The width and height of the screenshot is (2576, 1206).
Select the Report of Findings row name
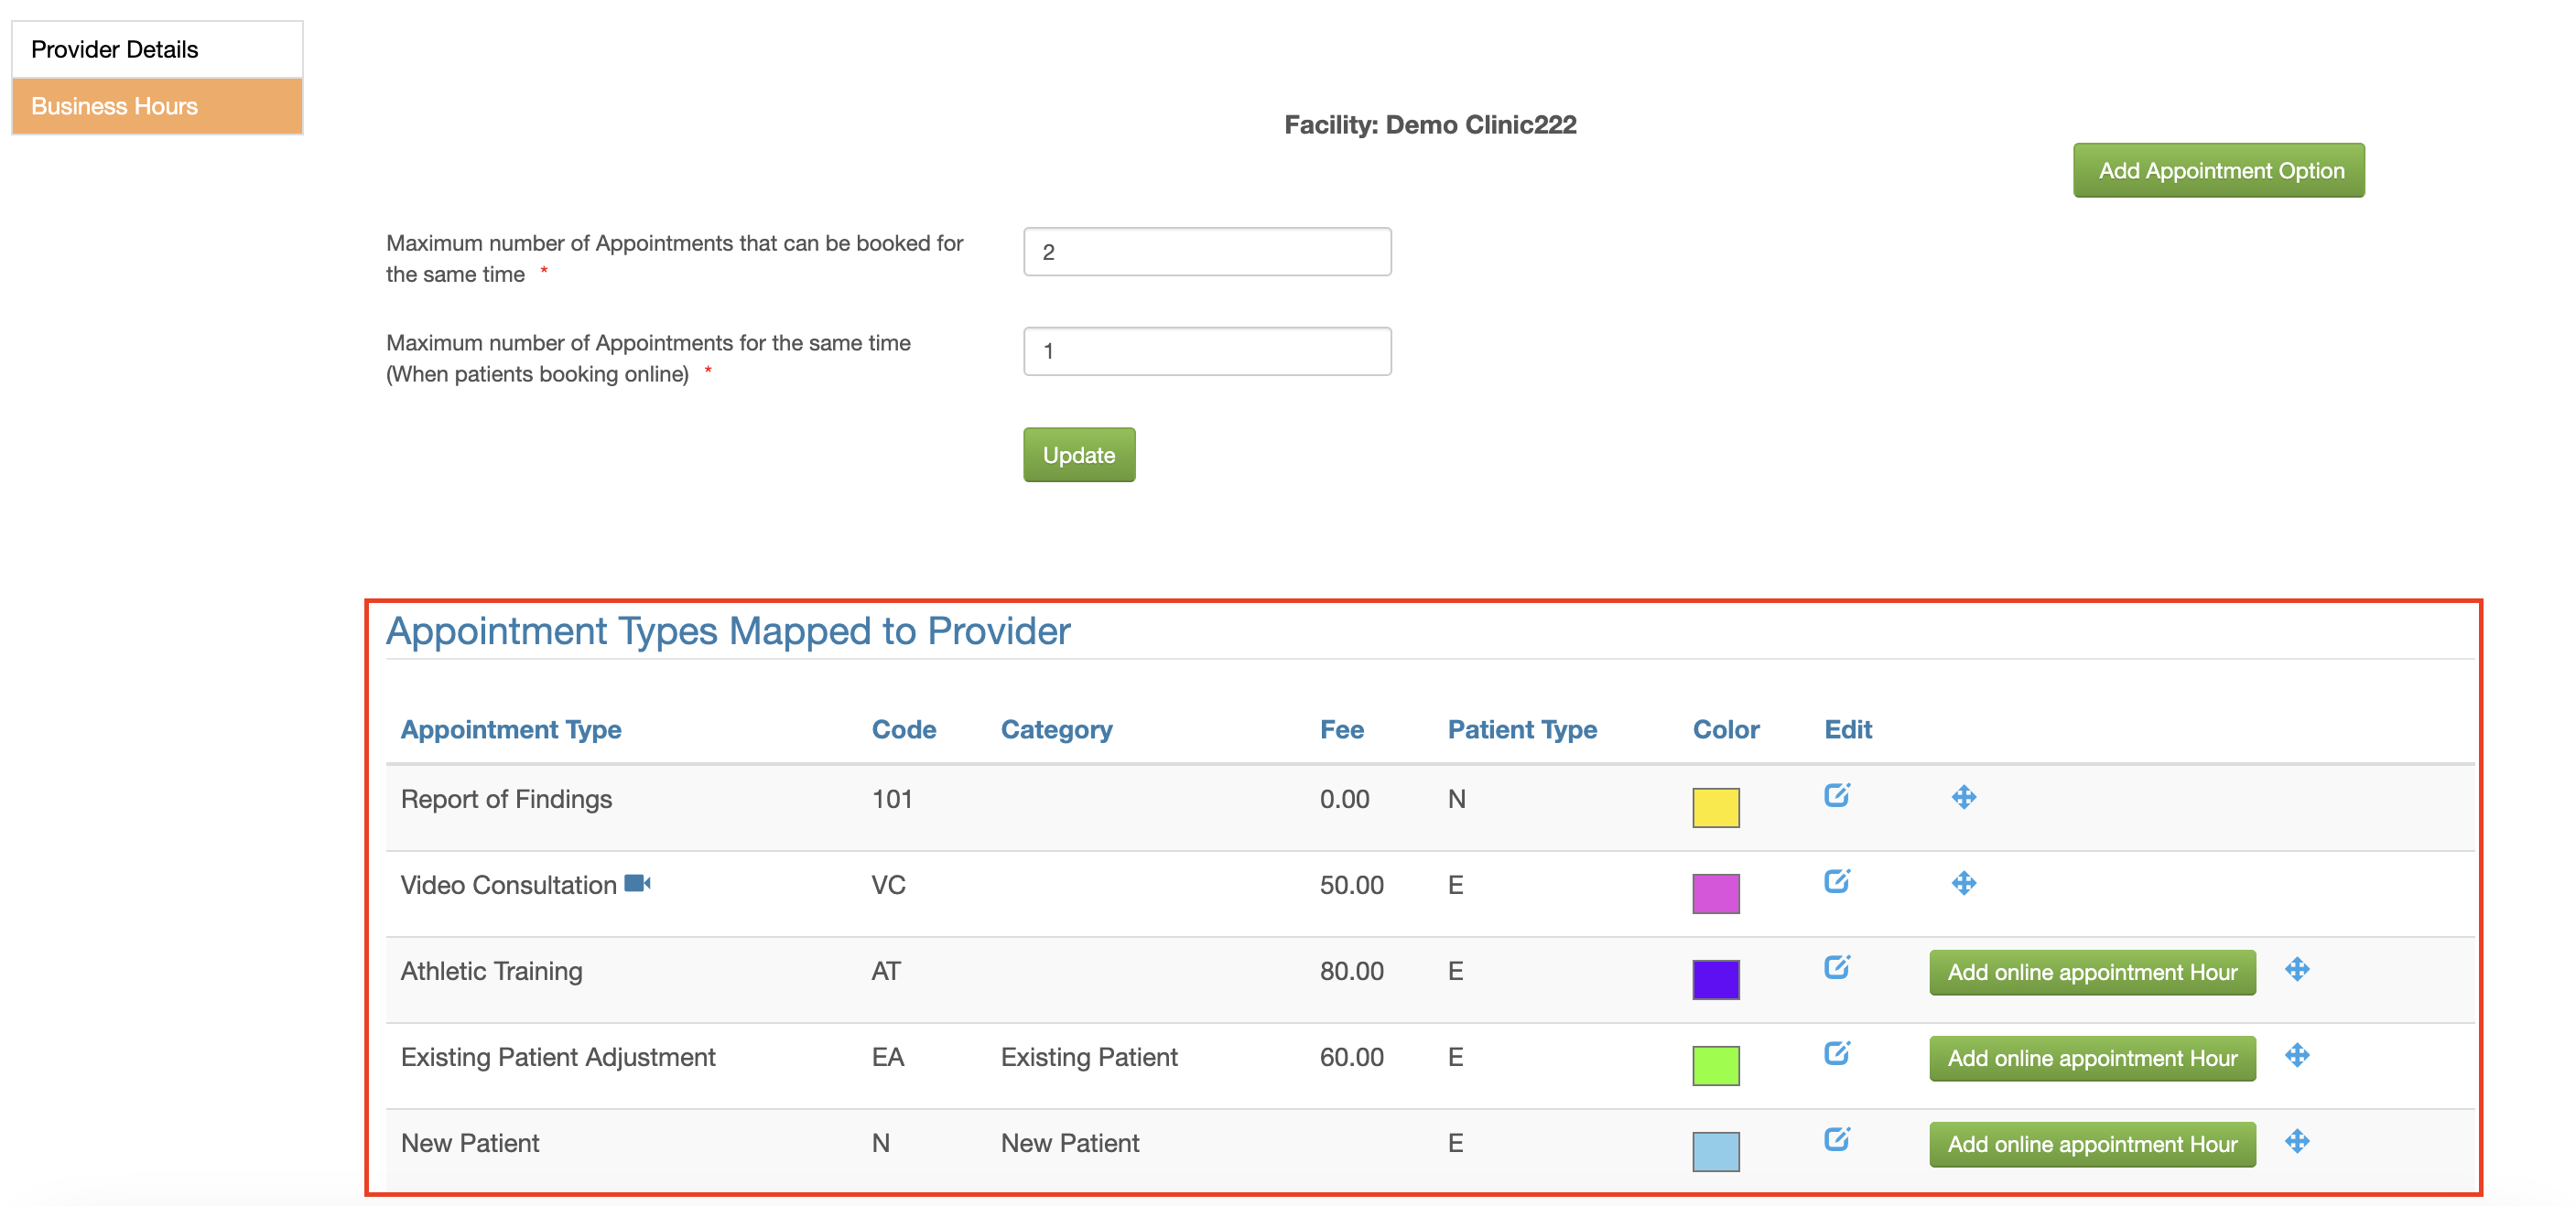coord(506,800)
